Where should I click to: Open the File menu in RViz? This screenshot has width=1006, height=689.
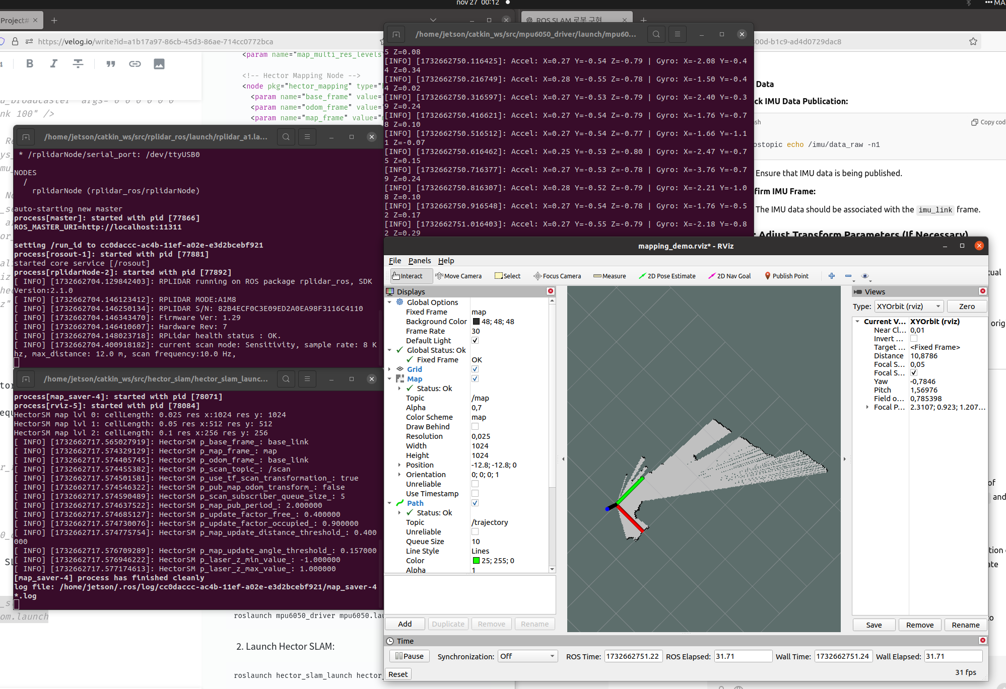394,261
